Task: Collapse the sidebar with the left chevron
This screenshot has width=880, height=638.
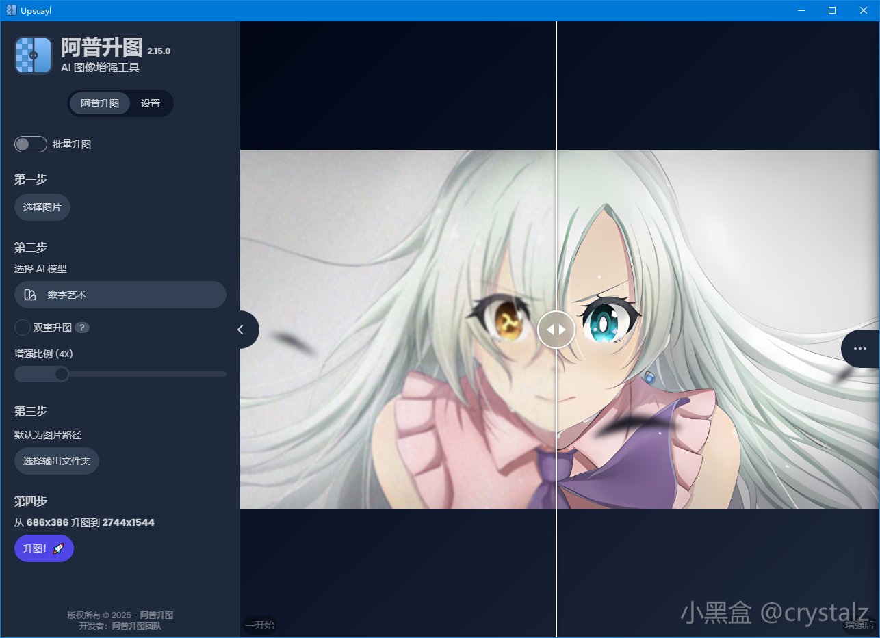Action: coord(241,330)
